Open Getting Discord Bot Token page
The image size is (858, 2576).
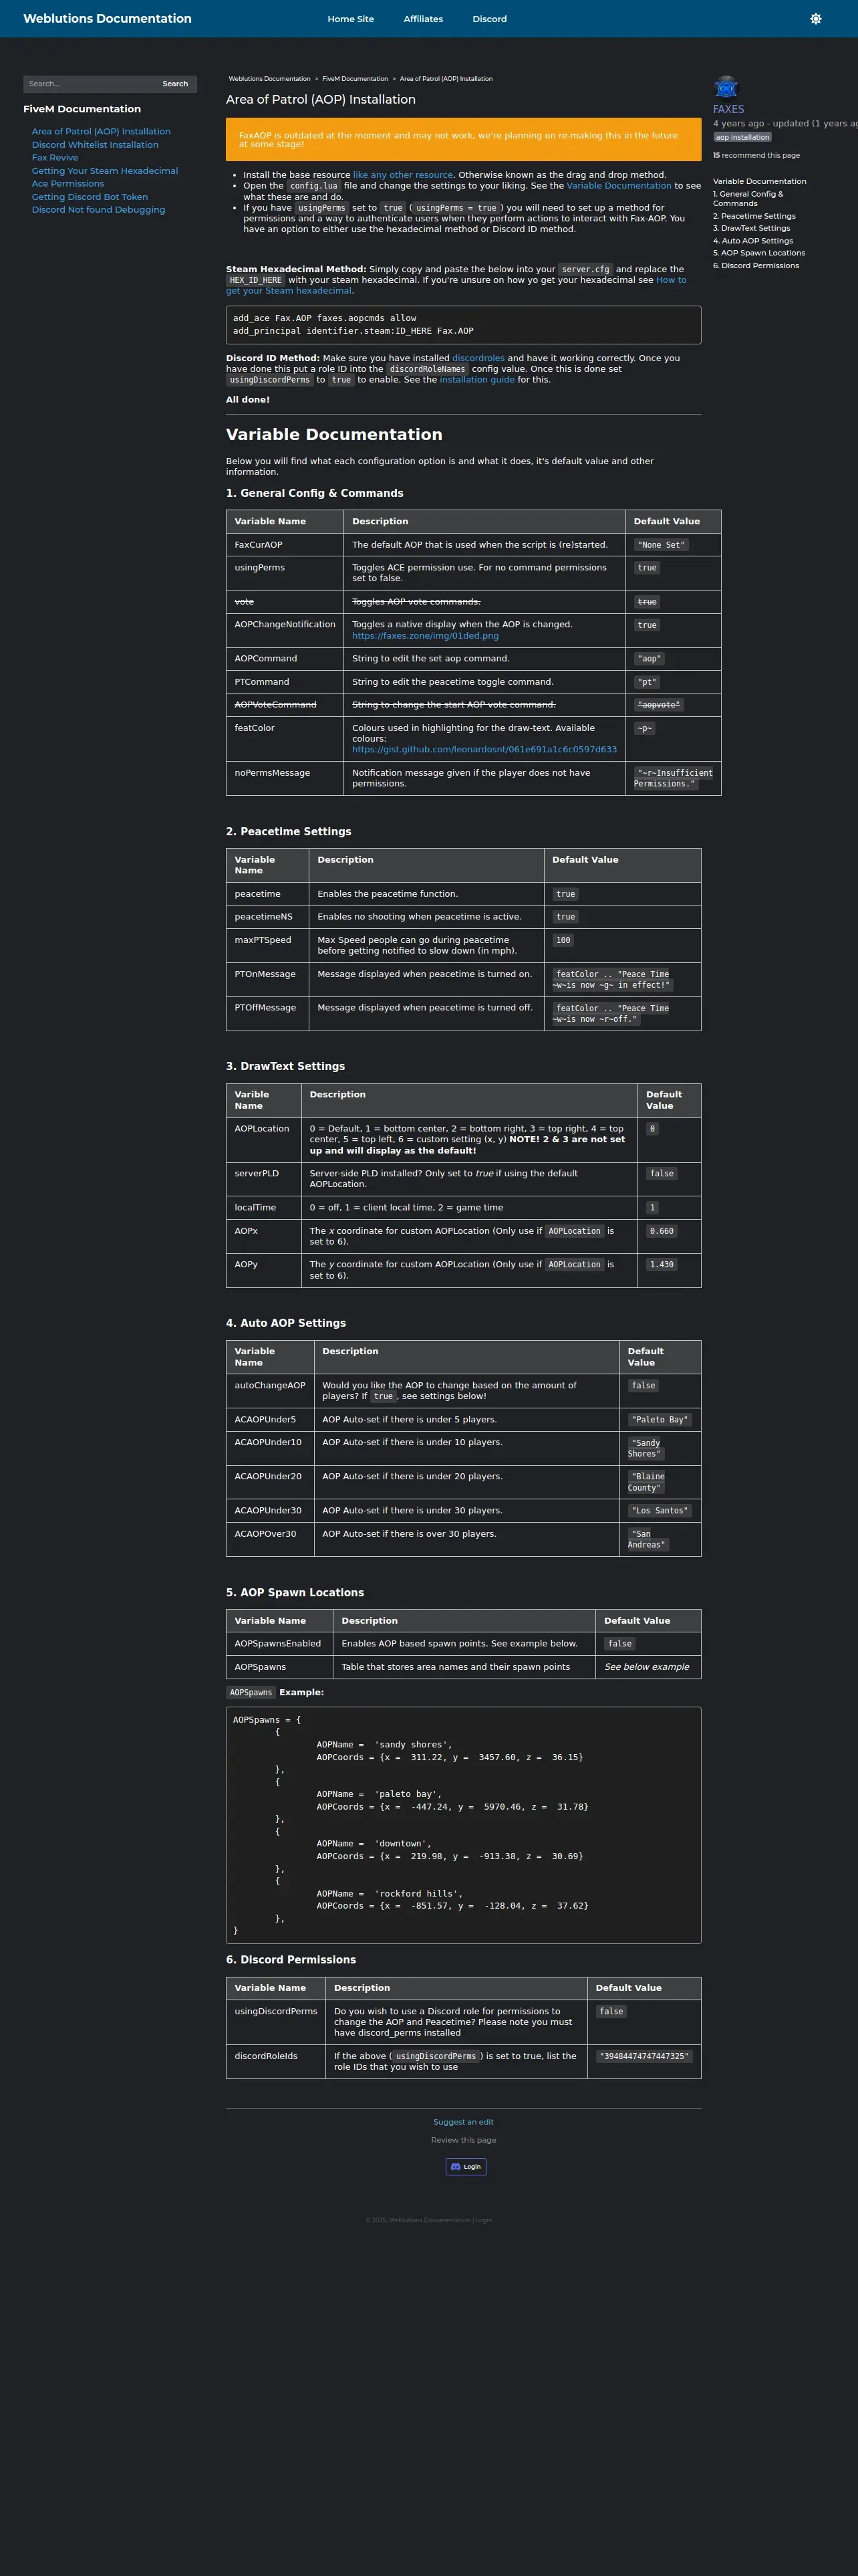tap(90, 197)
